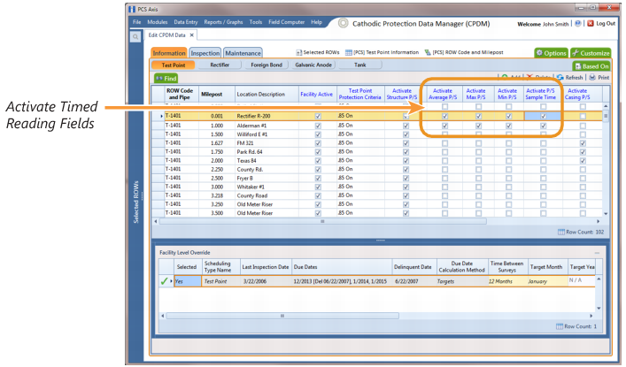This screenshot has width=626, height=367.
Task: Click the Selected ROWs icon in toolbar
Action: point(298,53)
